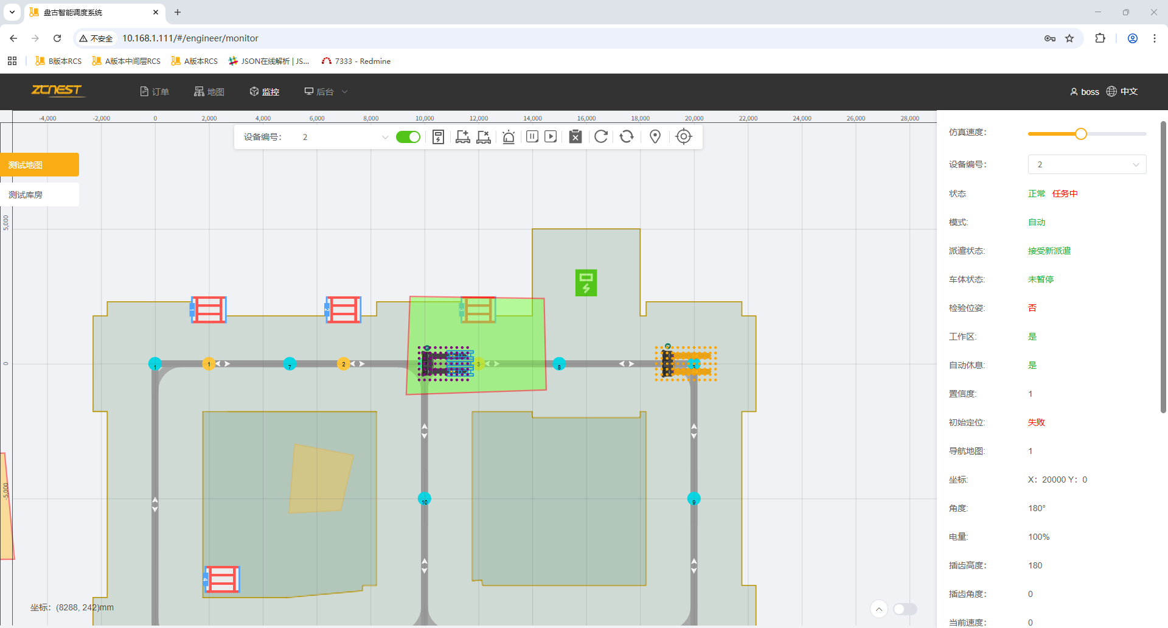Select the 测试库房 map button
This screenshot has width=1168, height=628.
coord(40,195)
